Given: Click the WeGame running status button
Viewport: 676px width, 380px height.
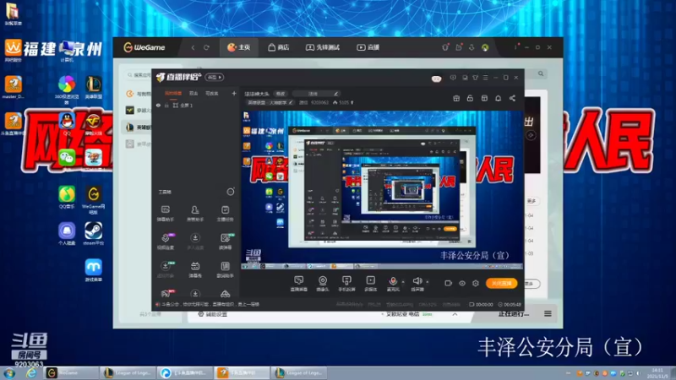Looking at the screenshot, I should [x=513, y=313].
